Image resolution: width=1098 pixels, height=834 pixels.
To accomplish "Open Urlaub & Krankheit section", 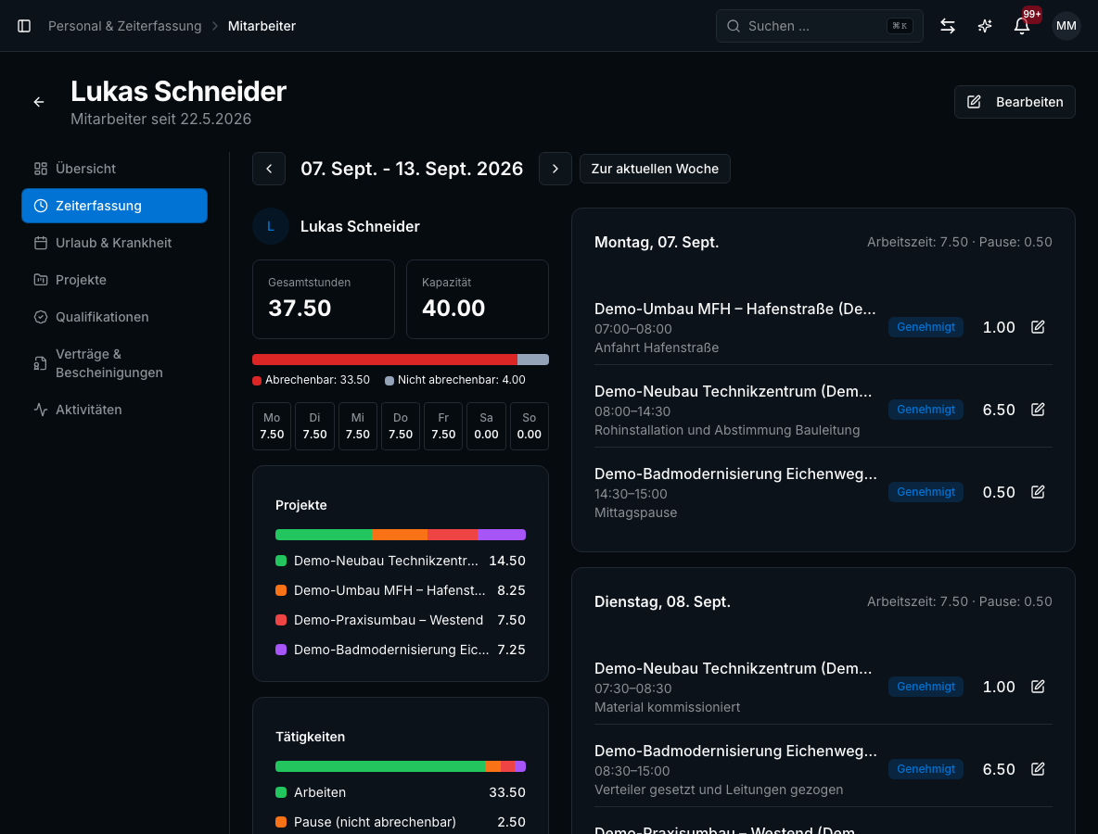I will (115, 243).
